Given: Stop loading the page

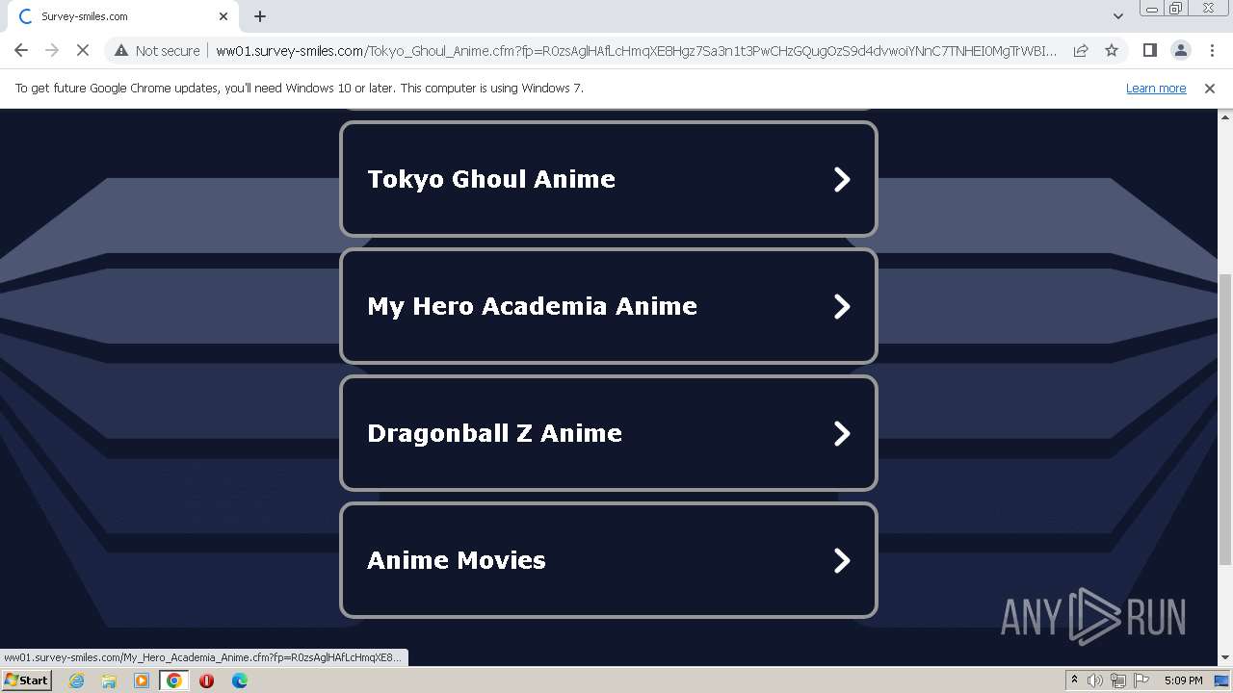Looking at the screenshot, I should [83, 50].
